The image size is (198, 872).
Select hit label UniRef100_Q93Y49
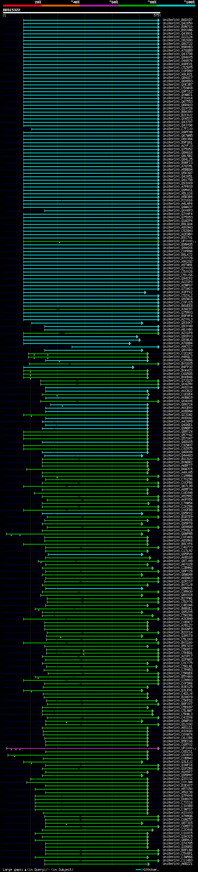pos(178,326)
